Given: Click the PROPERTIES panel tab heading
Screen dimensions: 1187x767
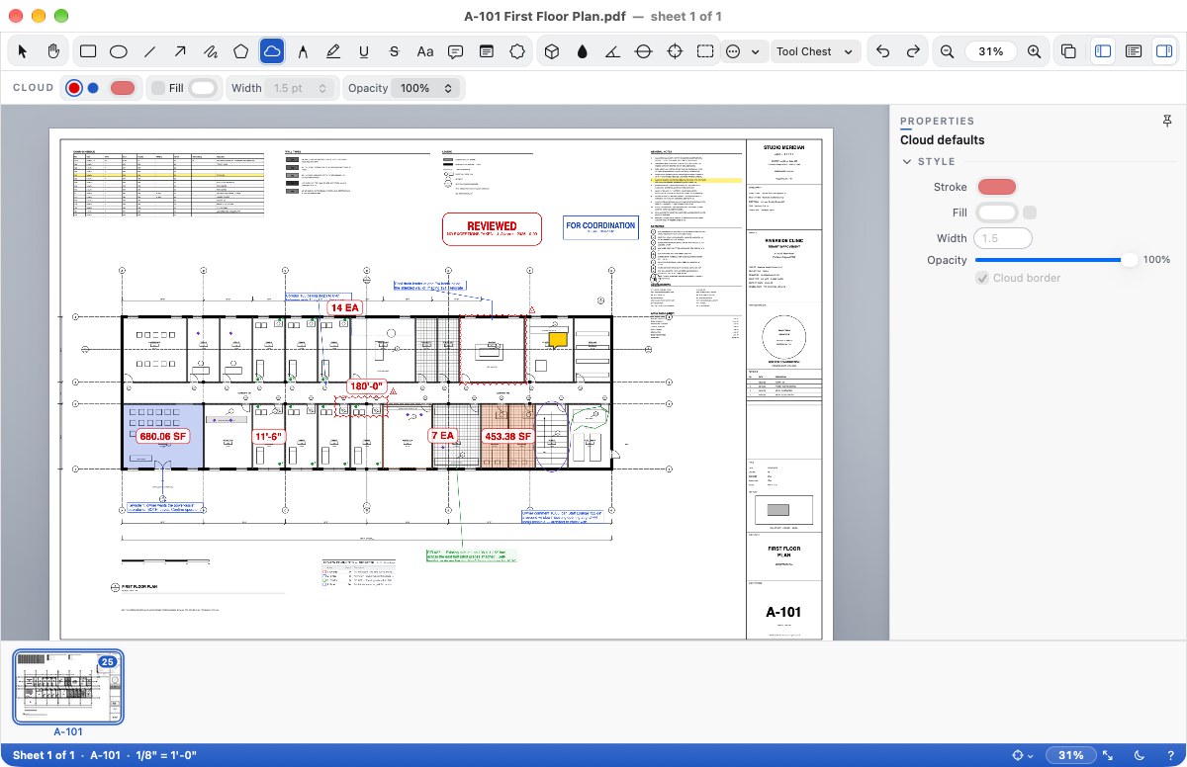Looking at the screenshot, I should (x=937, y=121).
